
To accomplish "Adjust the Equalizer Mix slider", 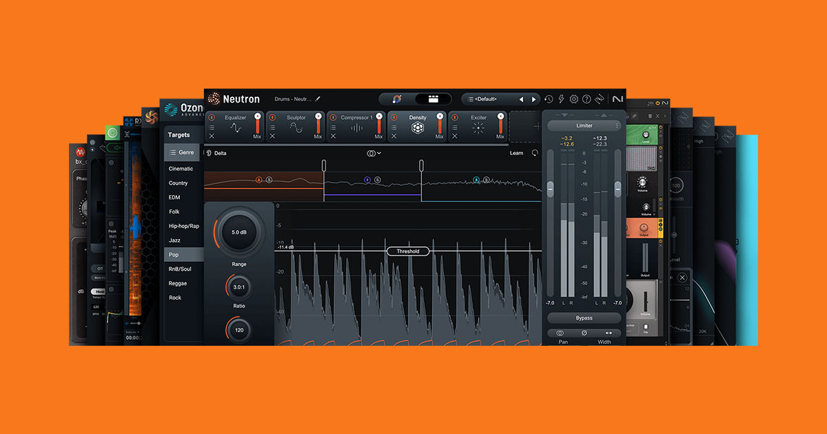I will pyautogui.click(x=258, y=123).
